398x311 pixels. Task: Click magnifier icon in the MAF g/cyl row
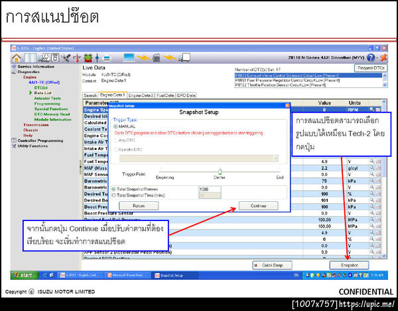pyautogui.click(x=372, y=167)
